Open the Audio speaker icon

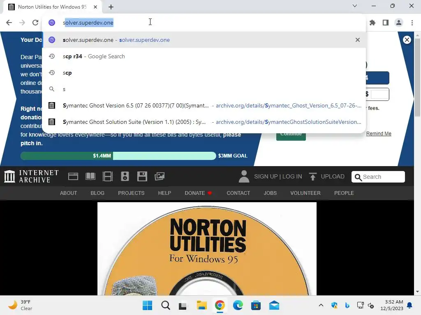coord(125,176)
